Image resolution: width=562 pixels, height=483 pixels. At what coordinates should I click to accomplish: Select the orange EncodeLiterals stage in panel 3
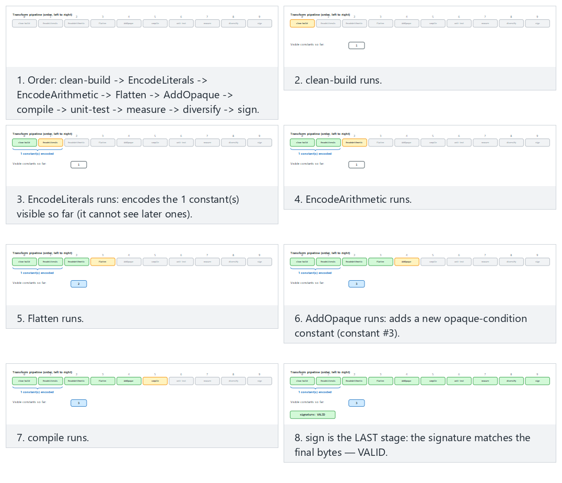(x=51, y=143)
